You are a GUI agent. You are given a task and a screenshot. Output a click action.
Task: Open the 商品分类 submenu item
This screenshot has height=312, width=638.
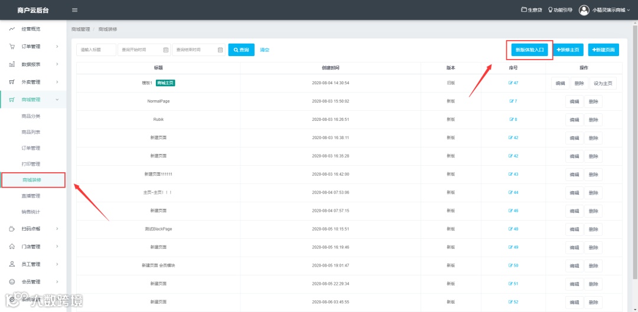[31, 116]
